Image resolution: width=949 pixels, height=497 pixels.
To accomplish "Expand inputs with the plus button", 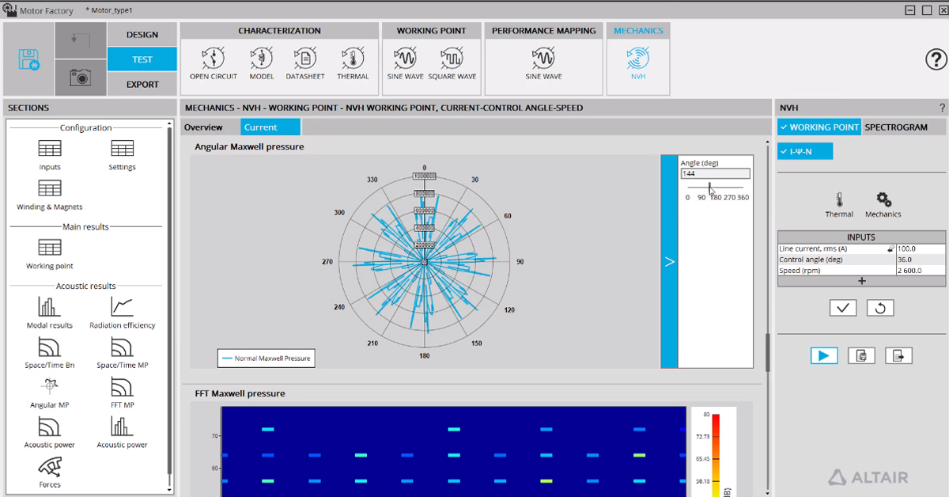I will point(861,281).
